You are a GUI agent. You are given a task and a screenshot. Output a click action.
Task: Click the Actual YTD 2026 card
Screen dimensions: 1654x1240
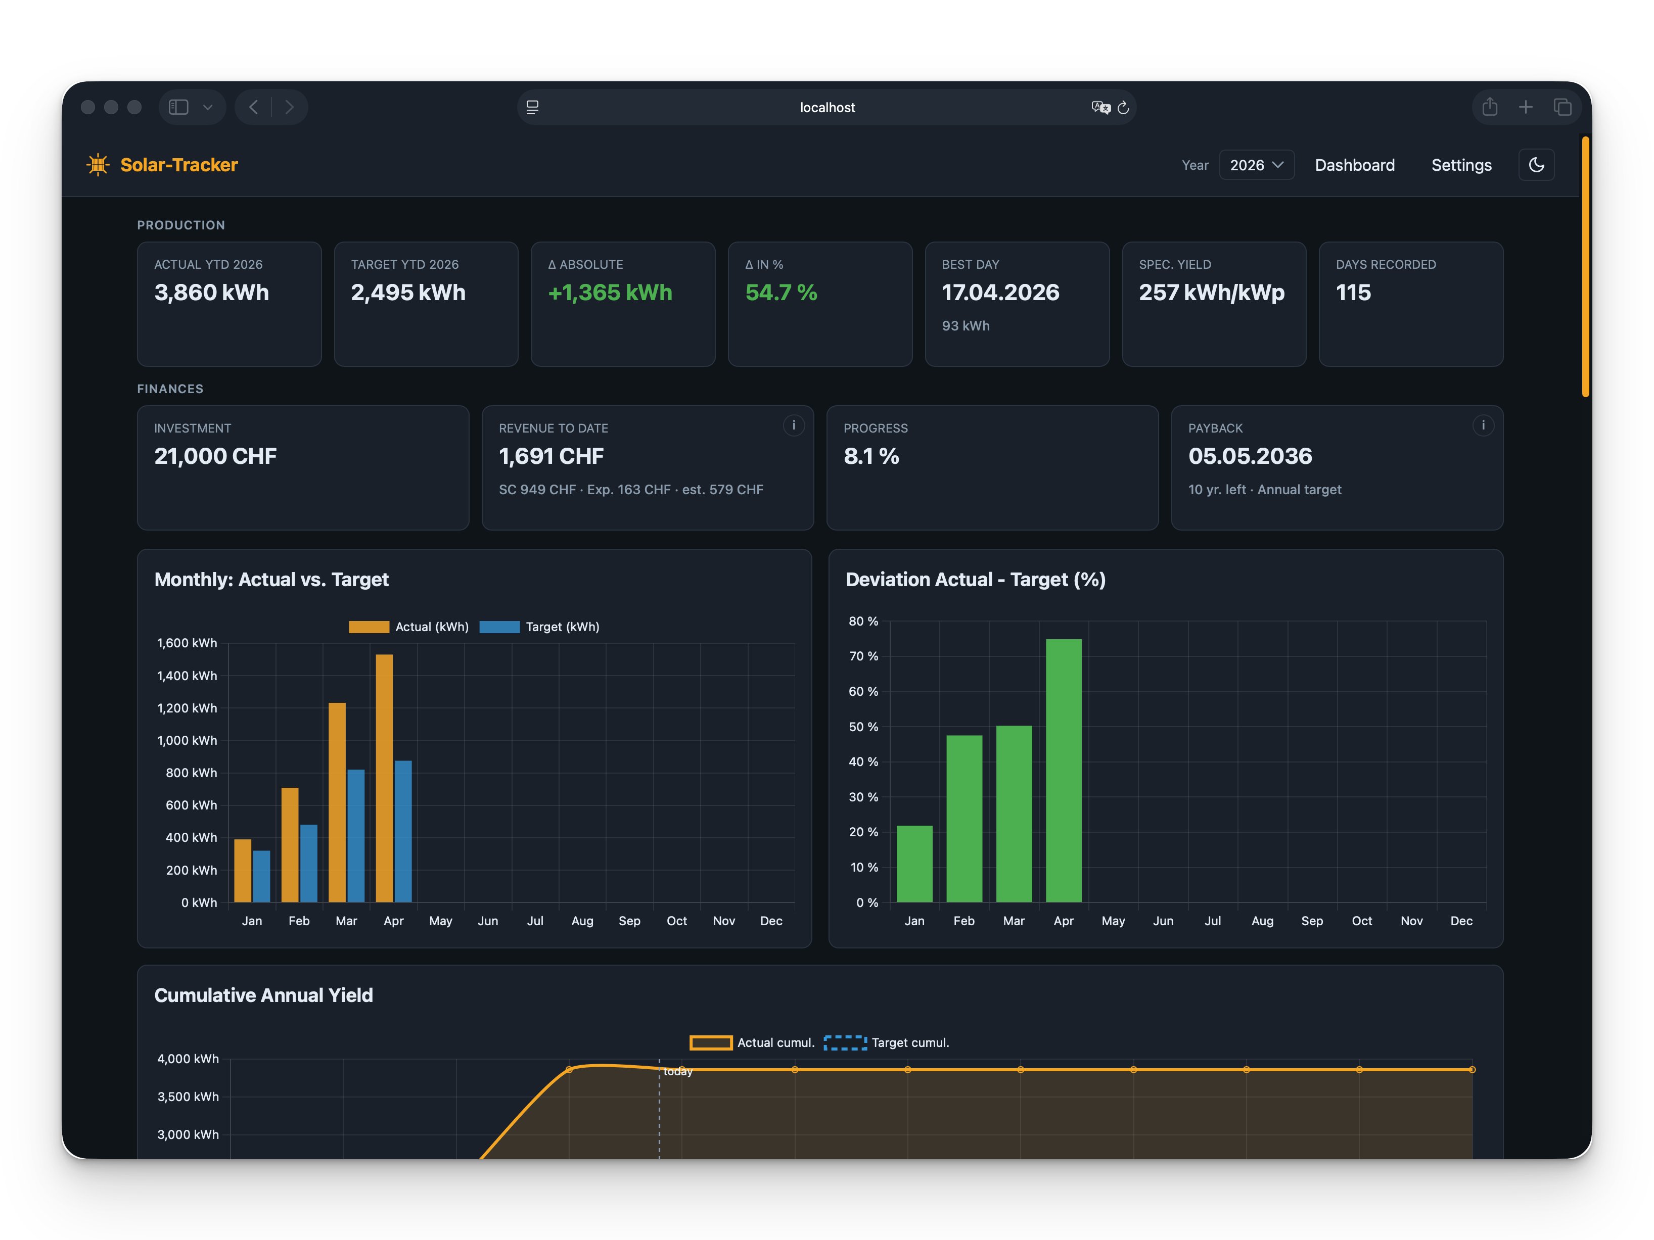(x=229, y=304)
